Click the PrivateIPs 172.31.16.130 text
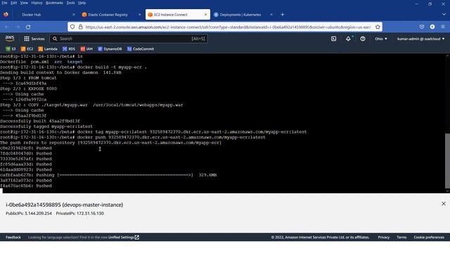The width and height of the screenshot is (450, 253). point(79,214)
